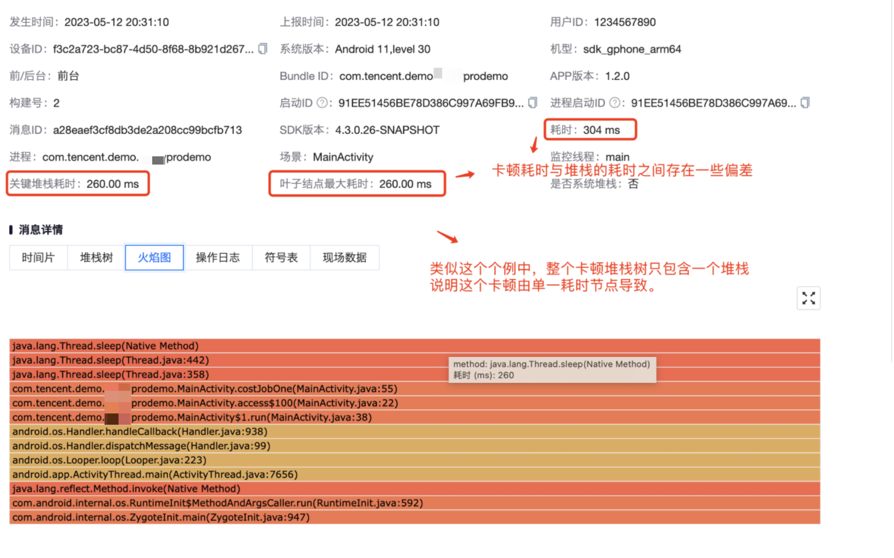Screen dimensions: 894x558
Task: Copy the launch ID (启动ID) value
Action: [x=532, y=103]
